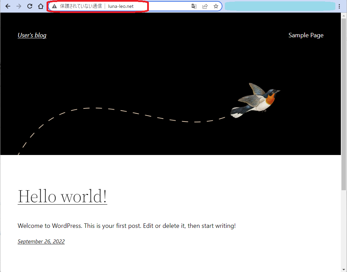Screen dimensions: 347x272
Task: Click the luna-leo.net URL text
Action: point(121,6)
